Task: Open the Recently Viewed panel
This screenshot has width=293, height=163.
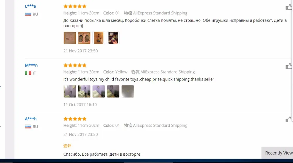Action: pos(277,153)
